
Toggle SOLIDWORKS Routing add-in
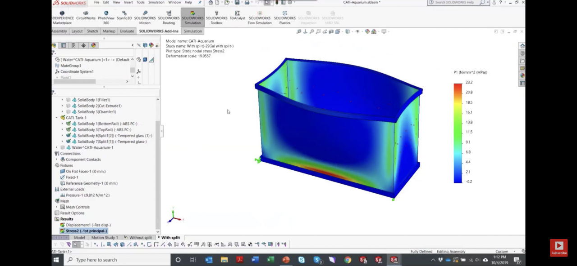(169, 18)
